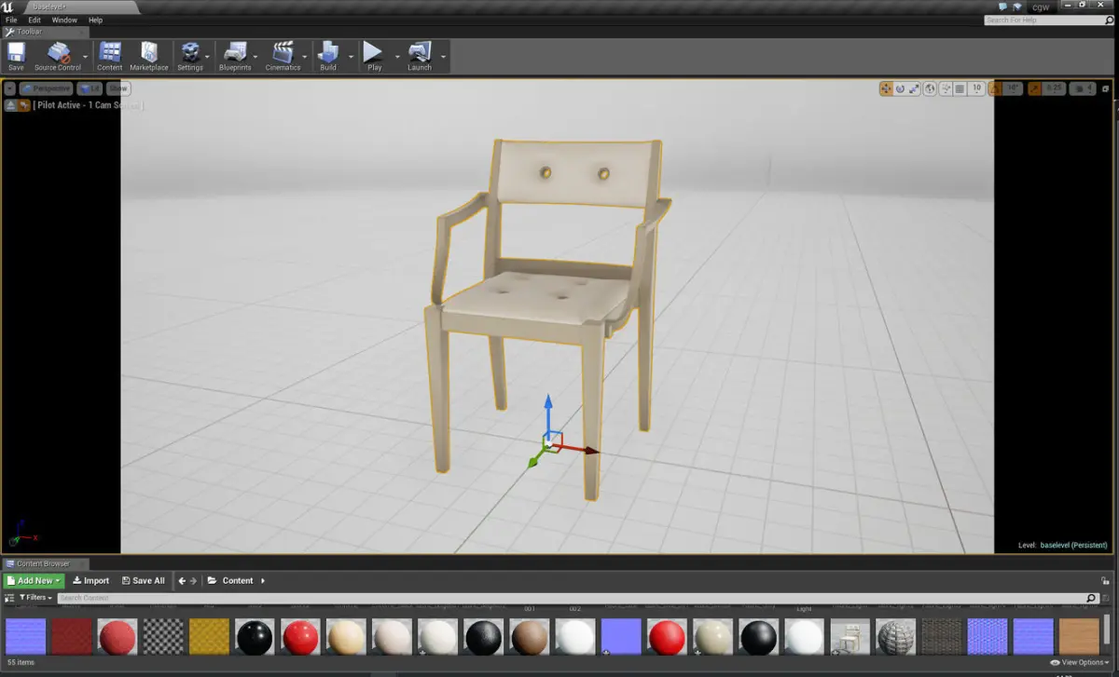
Task: Expand the Cinematics dropdown arrow
Action: click(306, 57)
